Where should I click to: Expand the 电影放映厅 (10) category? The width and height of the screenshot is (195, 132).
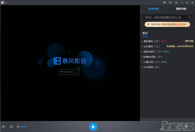point(152,52)
